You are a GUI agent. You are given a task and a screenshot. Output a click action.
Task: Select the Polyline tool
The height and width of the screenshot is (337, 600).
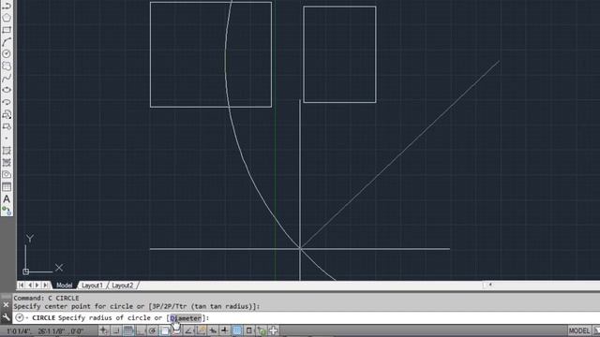click(7, 6)
